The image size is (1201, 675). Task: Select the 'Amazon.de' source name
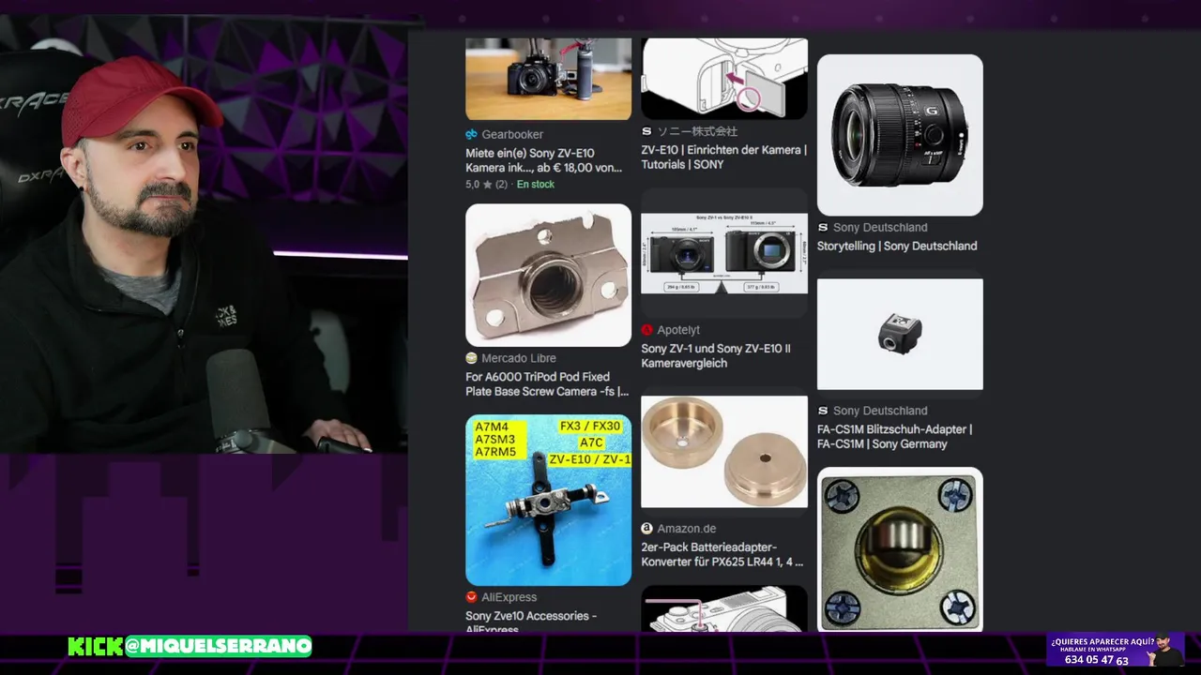tap(686, 529)
